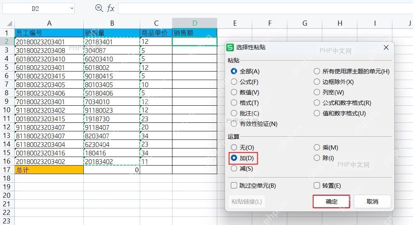Select column D header
Screen dimensions: 413x225
[195, 23]
